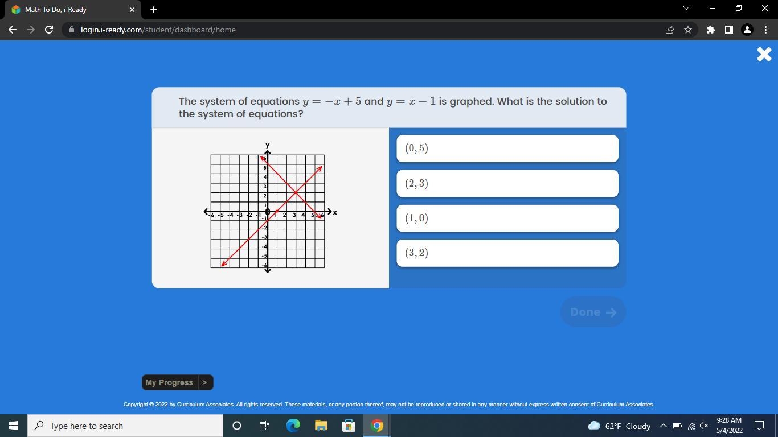Click the muted volume speaker icon
The height and width of the screenshot is (437, 778).
pos(704,426)
